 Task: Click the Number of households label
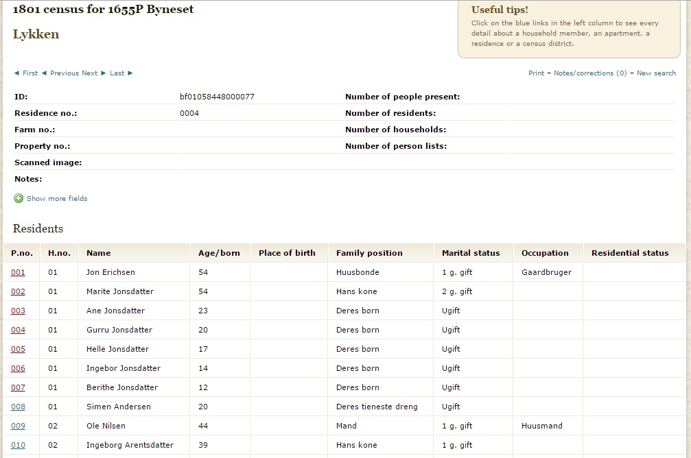[395, 130]
